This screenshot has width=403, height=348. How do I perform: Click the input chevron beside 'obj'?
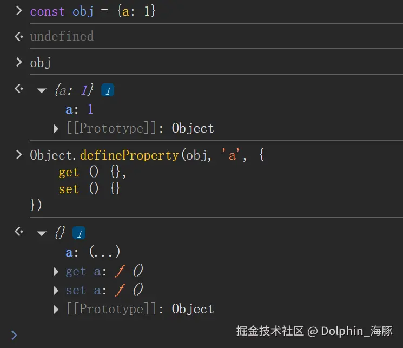[x=19, y=62]
